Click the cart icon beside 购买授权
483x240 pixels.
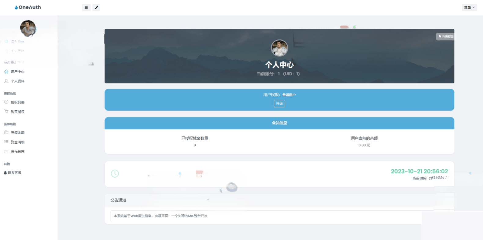tap(6, 112)
